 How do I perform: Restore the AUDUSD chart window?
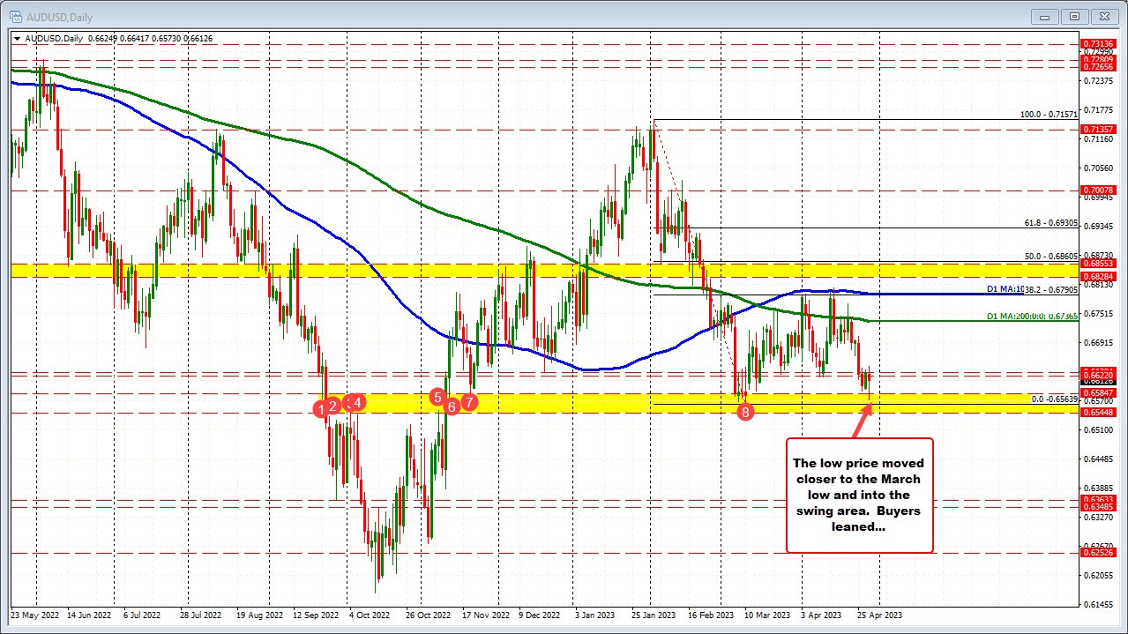[x=1073, y=16]
